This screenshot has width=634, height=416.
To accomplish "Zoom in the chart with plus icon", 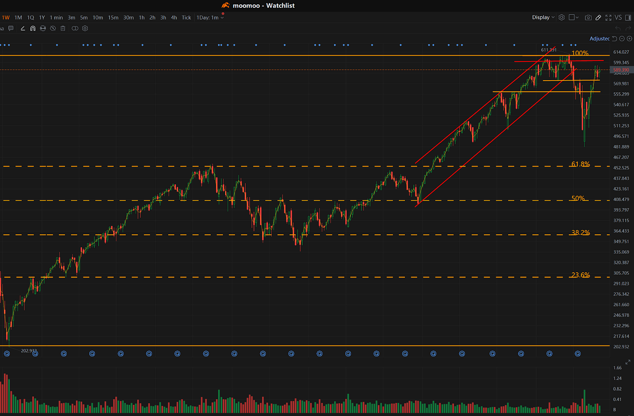I will pos(629,39).
